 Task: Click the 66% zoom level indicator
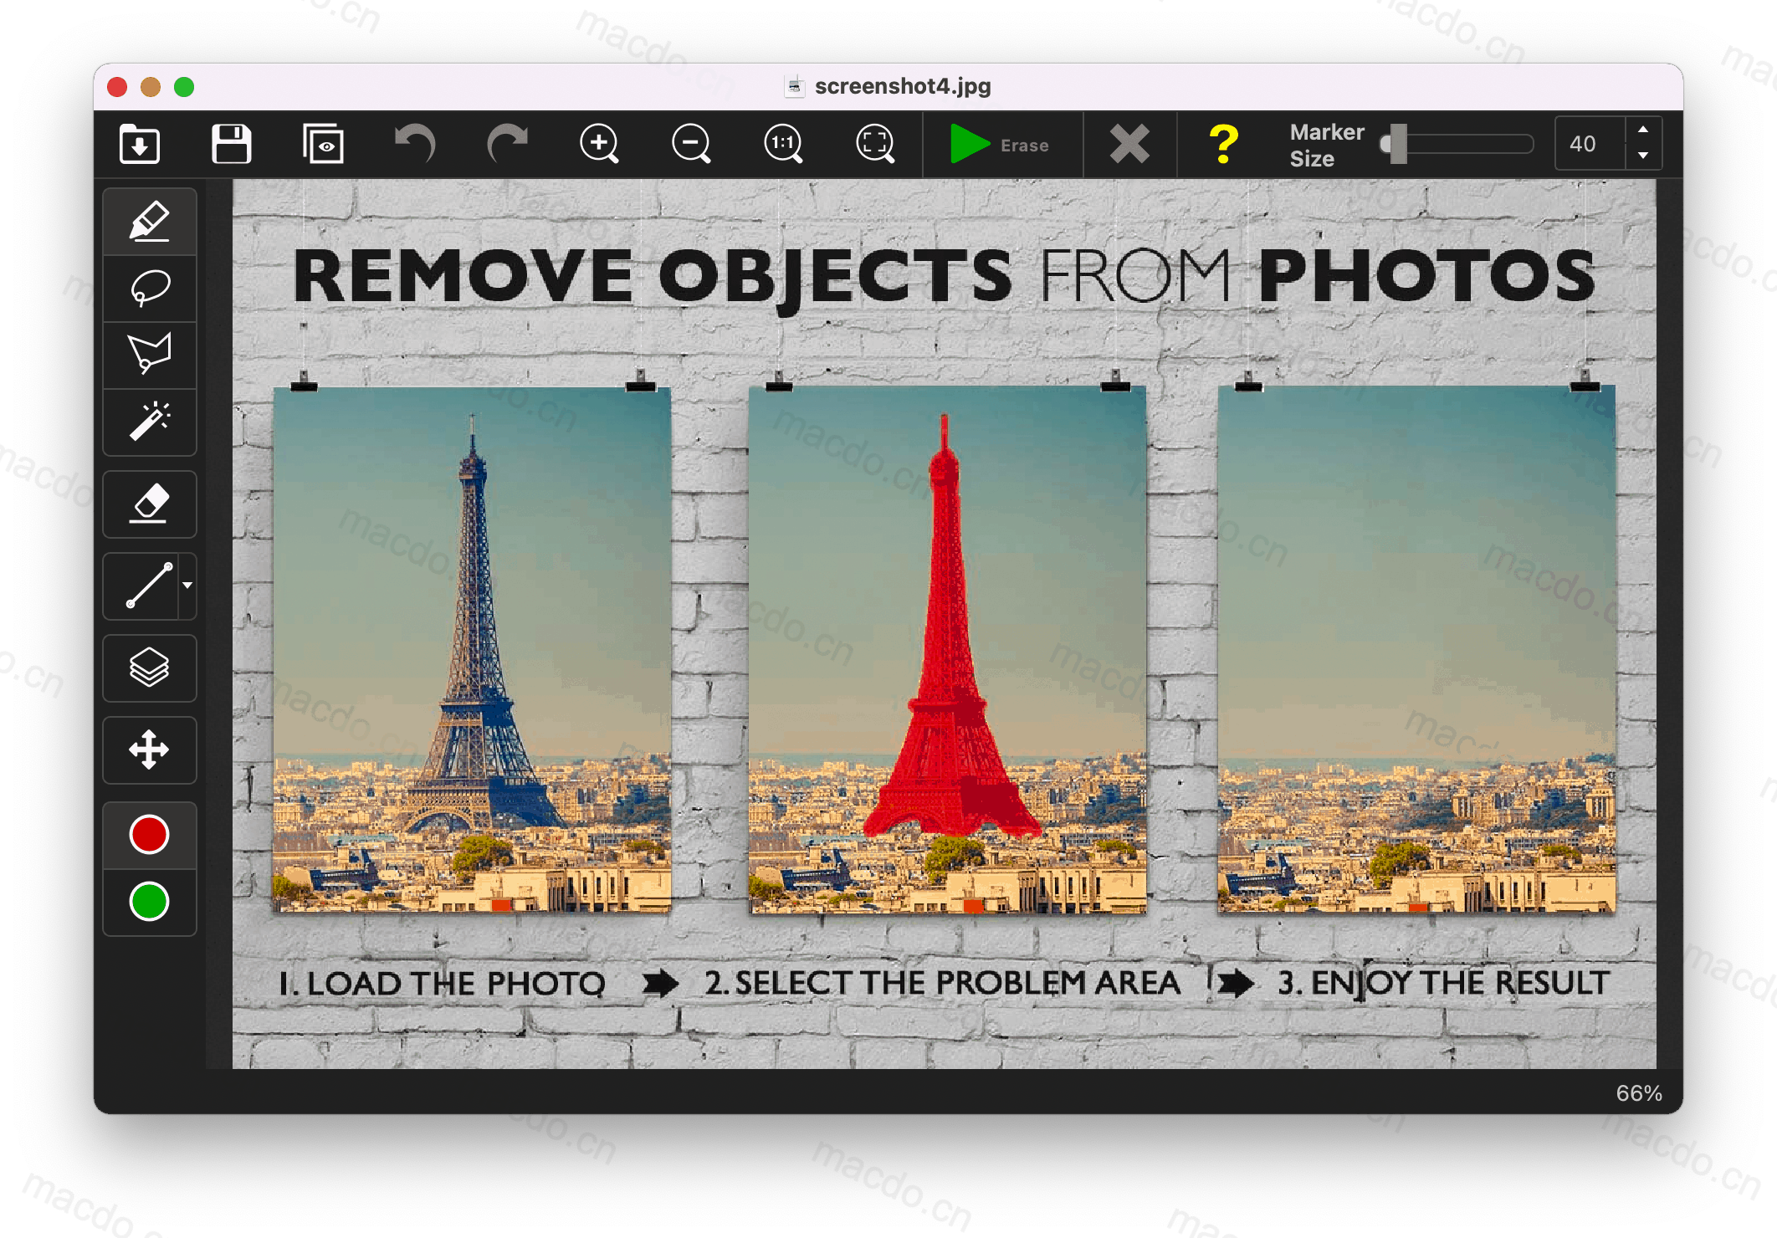pyautogui.click(x=1638, y=1092)
